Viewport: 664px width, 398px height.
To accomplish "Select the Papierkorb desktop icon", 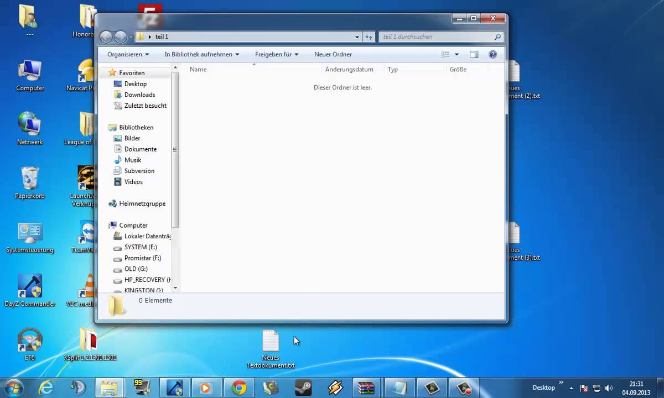I will click(x=30, y=182).
